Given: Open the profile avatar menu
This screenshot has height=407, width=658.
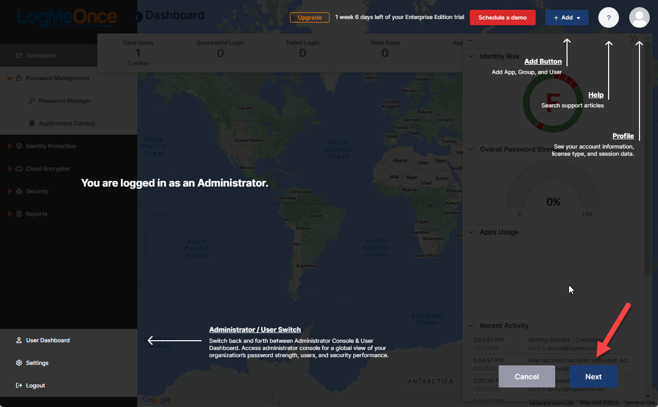Looking at the screenshot, I should pyautogui.click(x=639, y=17).
